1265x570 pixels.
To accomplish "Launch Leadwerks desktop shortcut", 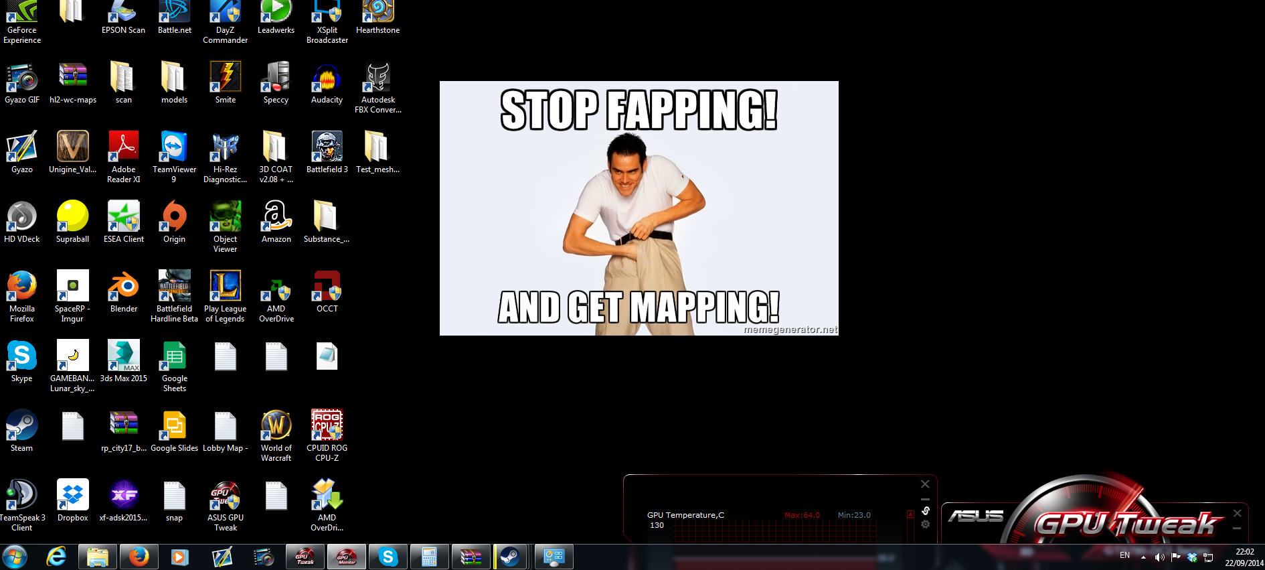I will pos(276,18).
